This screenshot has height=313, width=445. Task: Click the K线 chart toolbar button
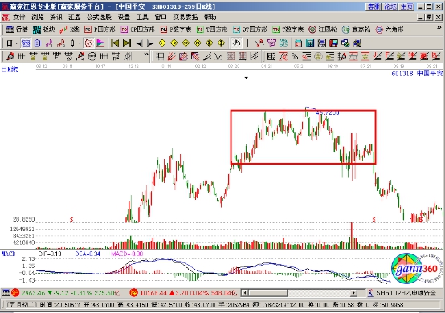pyautogui.click(x=70, y=29)
